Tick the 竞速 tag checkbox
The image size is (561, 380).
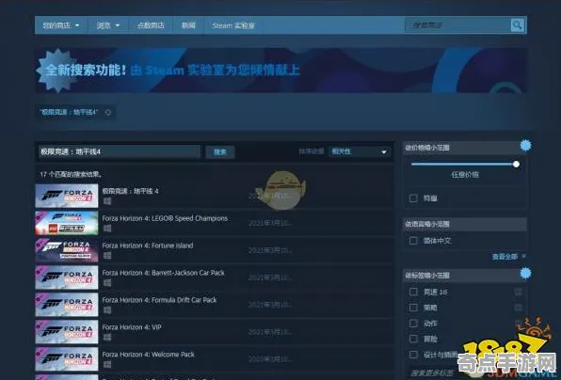pos(413,293)
